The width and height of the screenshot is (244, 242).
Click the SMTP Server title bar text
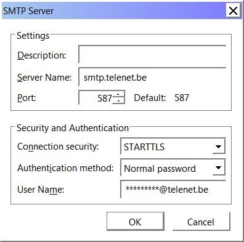(28, 10)
